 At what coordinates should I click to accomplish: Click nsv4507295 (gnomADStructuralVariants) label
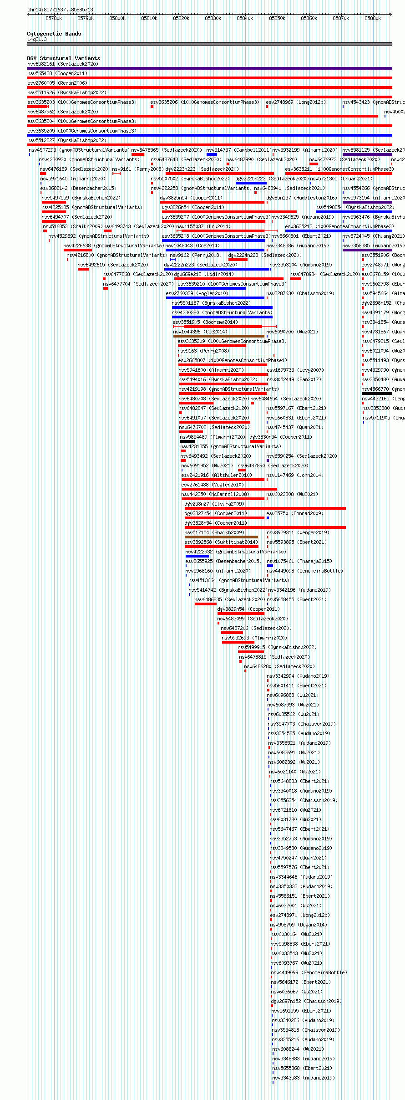tap(79, 150)
